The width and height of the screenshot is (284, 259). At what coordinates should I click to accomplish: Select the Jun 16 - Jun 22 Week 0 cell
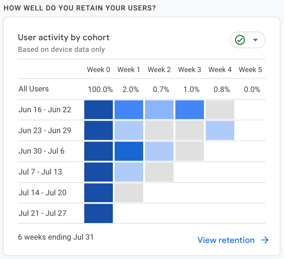coord(99,110)
